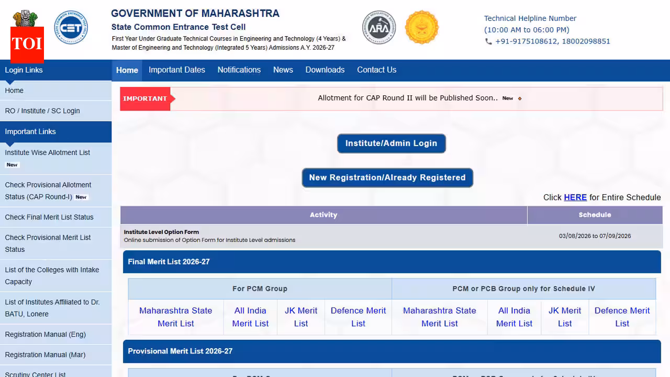Open Schedule IV JK Merit List
This screenshot has width=670, height=377.
coord(565,317)
